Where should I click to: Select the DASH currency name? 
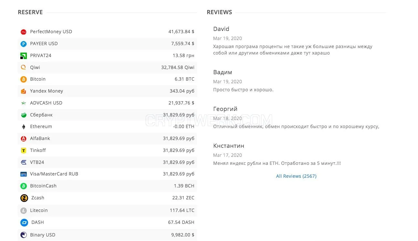tap(37, 222)
